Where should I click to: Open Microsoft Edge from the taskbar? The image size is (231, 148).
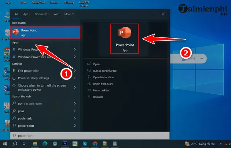[x=45, y=144]
